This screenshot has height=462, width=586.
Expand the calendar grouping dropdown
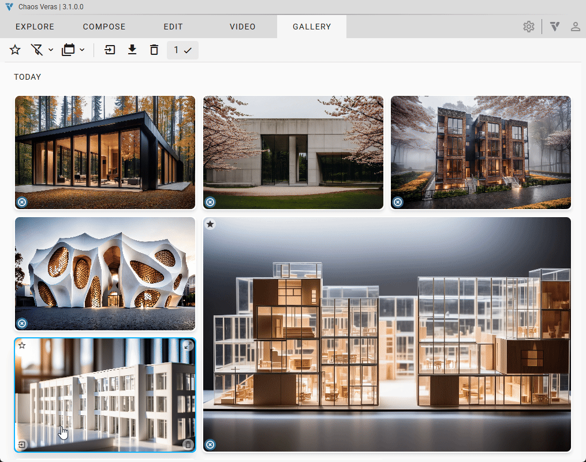coord(82,50)
